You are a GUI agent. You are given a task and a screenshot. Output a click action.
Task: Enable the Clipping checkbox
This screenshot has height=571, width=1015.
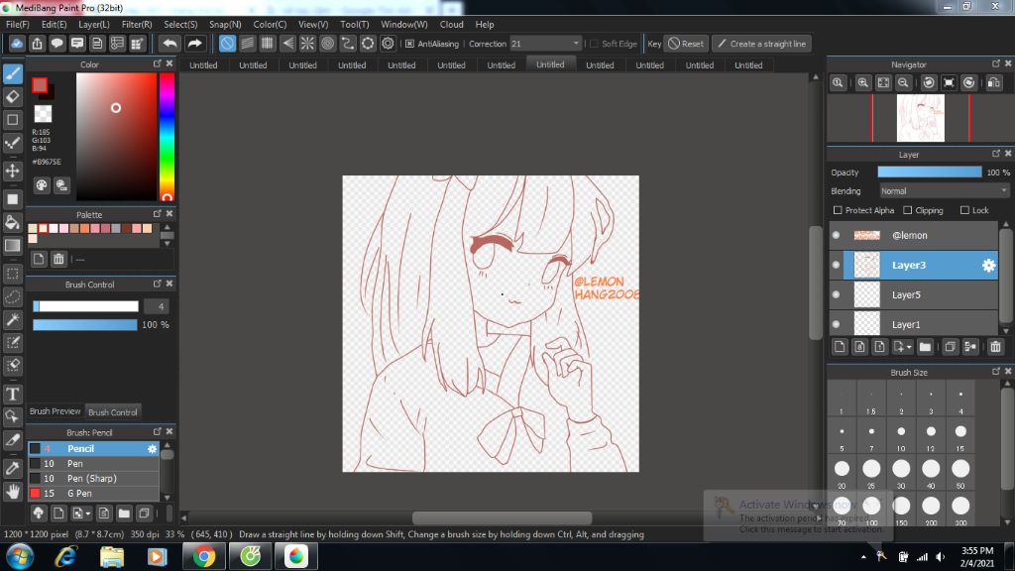(908, 210)
